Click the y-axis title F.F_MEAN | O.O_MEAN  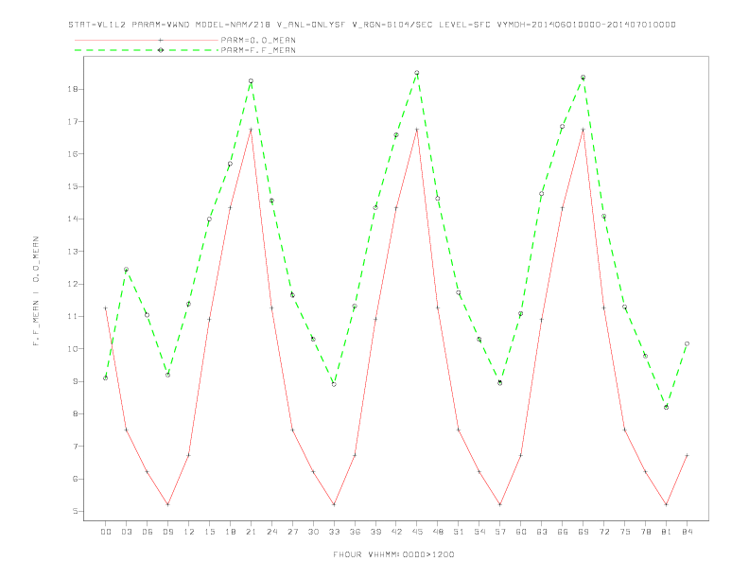[x=36, y=291]
